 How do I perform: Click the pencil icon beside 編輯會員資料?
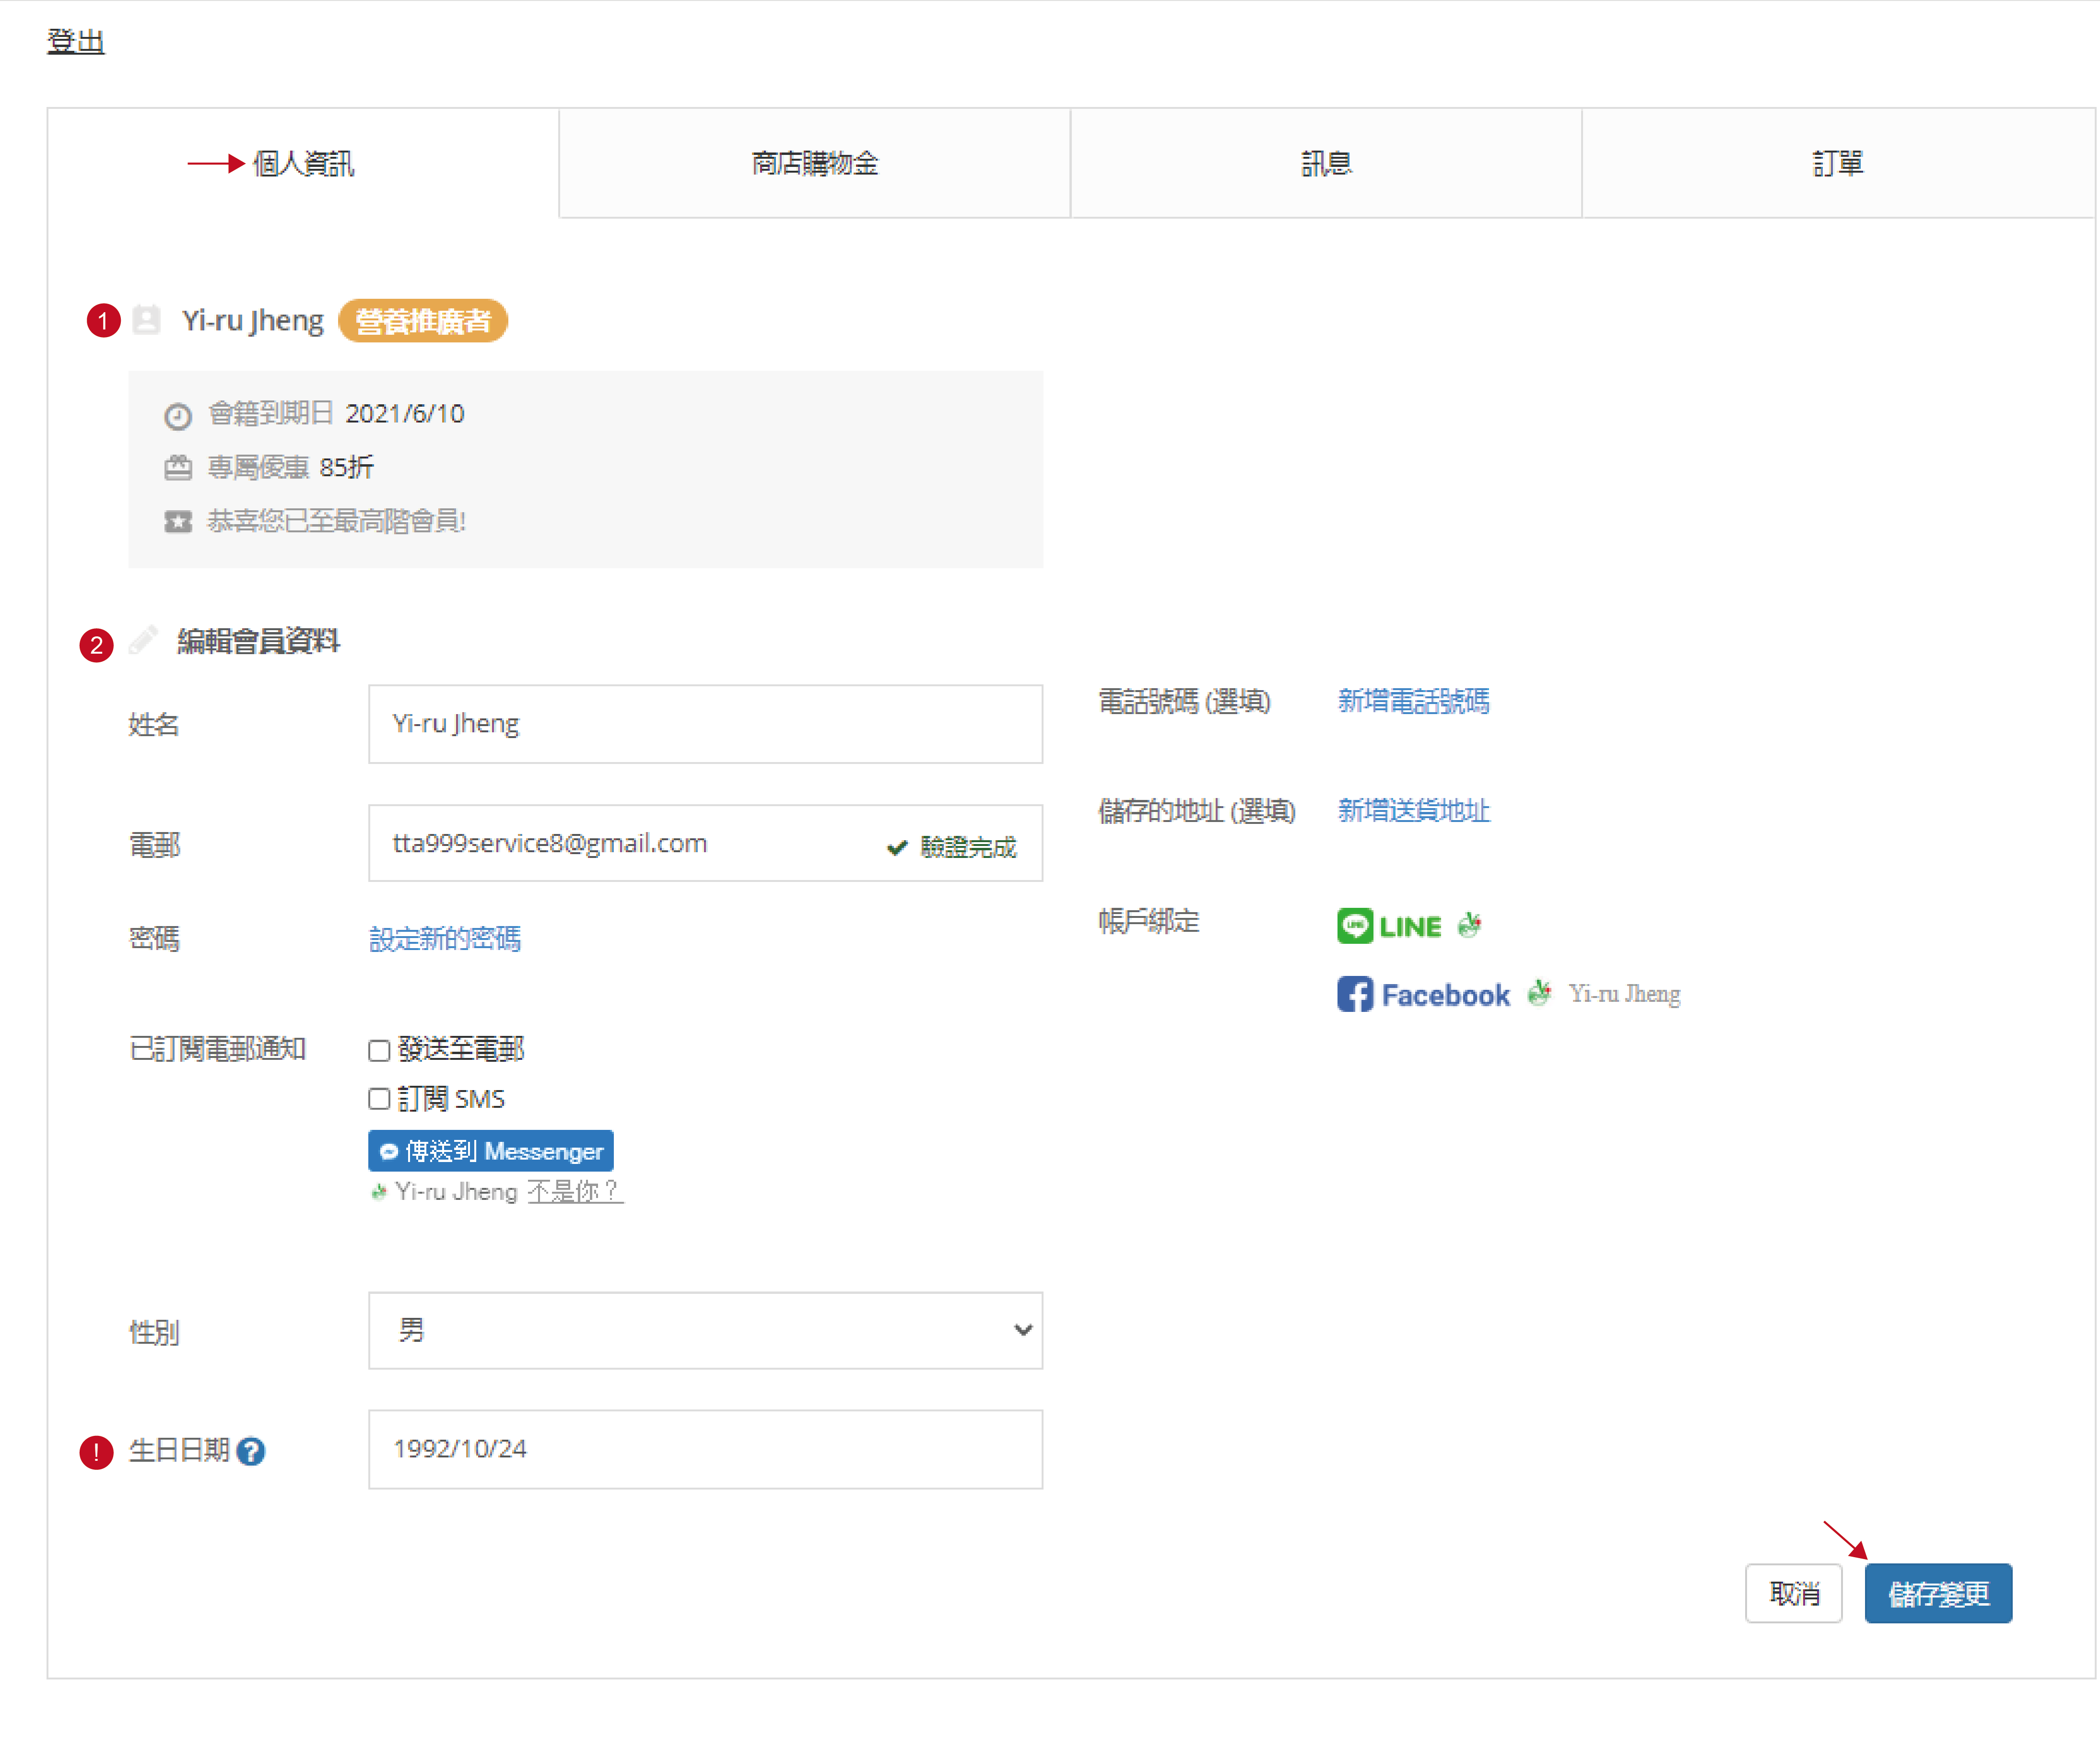[144, 640]
